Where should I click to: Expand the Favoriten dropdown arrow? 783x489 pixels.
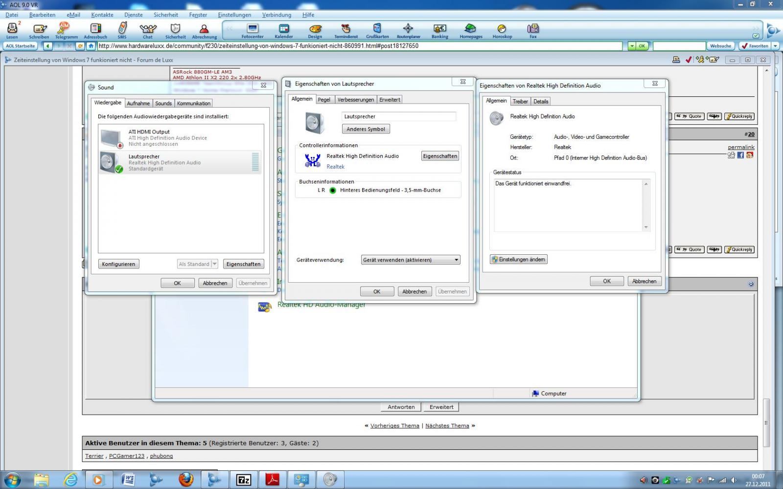click(x=775, y=46)
